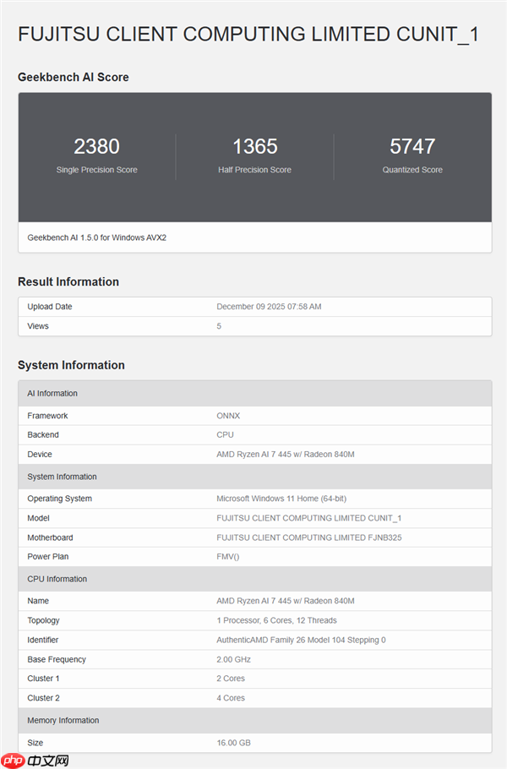This screenshot has width=507, height=769.
Task: Click the Views label
Action: [x=38, y=326]
